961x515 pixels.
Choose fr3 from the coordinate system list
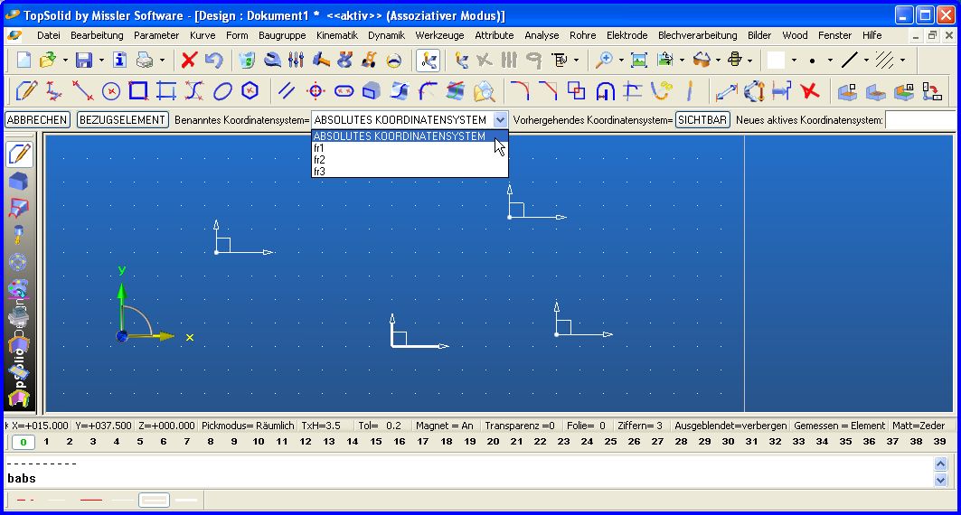(x=410, y=172)
